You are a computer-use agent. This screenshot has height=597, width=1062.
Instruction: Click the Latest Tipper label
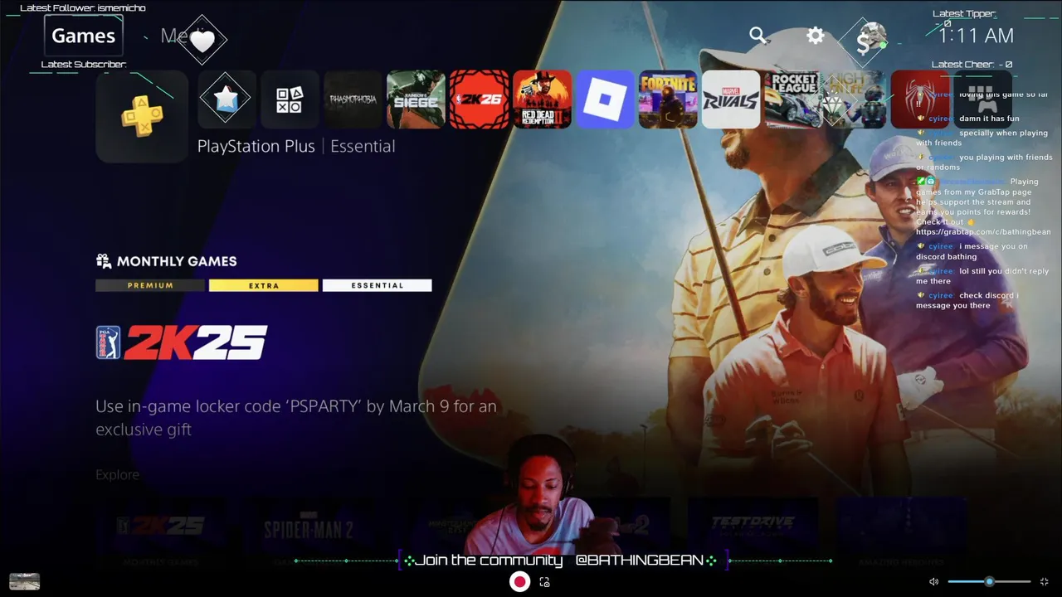click(963, 13)
